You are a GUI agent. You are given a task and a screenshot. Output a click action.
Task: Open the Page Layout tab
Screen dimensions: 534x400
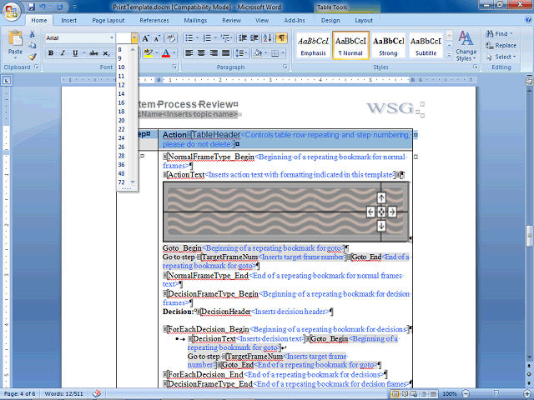(108, 20)
